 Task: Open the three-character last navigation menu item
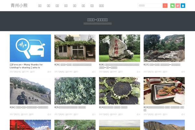click(101, 6)
